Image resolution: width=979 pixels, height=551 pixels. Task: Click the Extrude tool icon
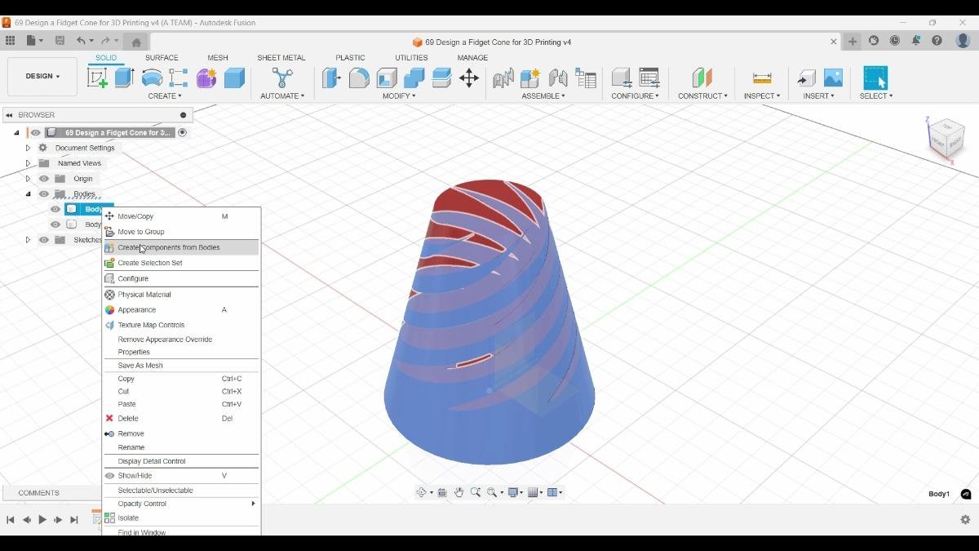[x=124, y=78]
